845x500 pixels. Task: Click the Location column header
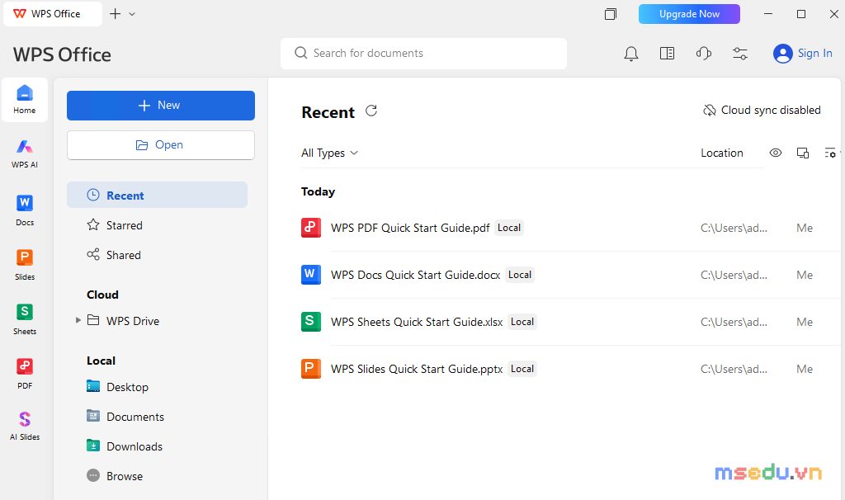tap(721, 153)
